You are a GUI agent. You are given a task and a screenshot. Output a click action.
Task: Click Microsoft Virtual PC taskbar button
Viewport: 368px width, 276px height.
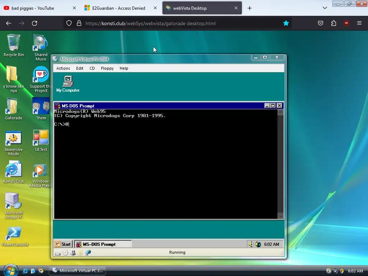pyautogui.click(x=78, y=271)
